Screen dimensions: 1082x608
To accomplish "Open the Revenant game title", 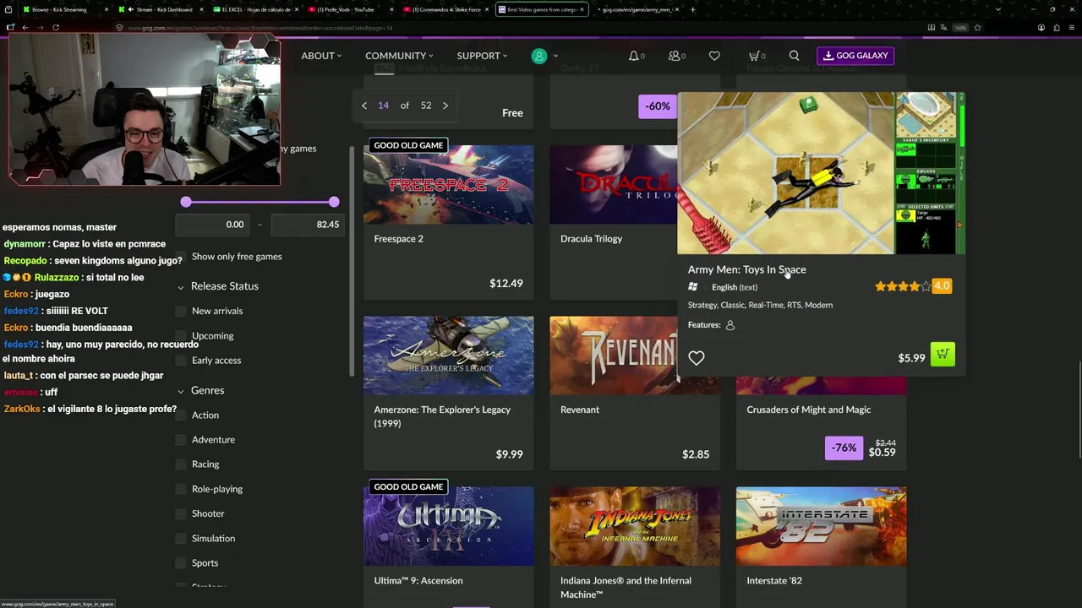I will point(580,410).
